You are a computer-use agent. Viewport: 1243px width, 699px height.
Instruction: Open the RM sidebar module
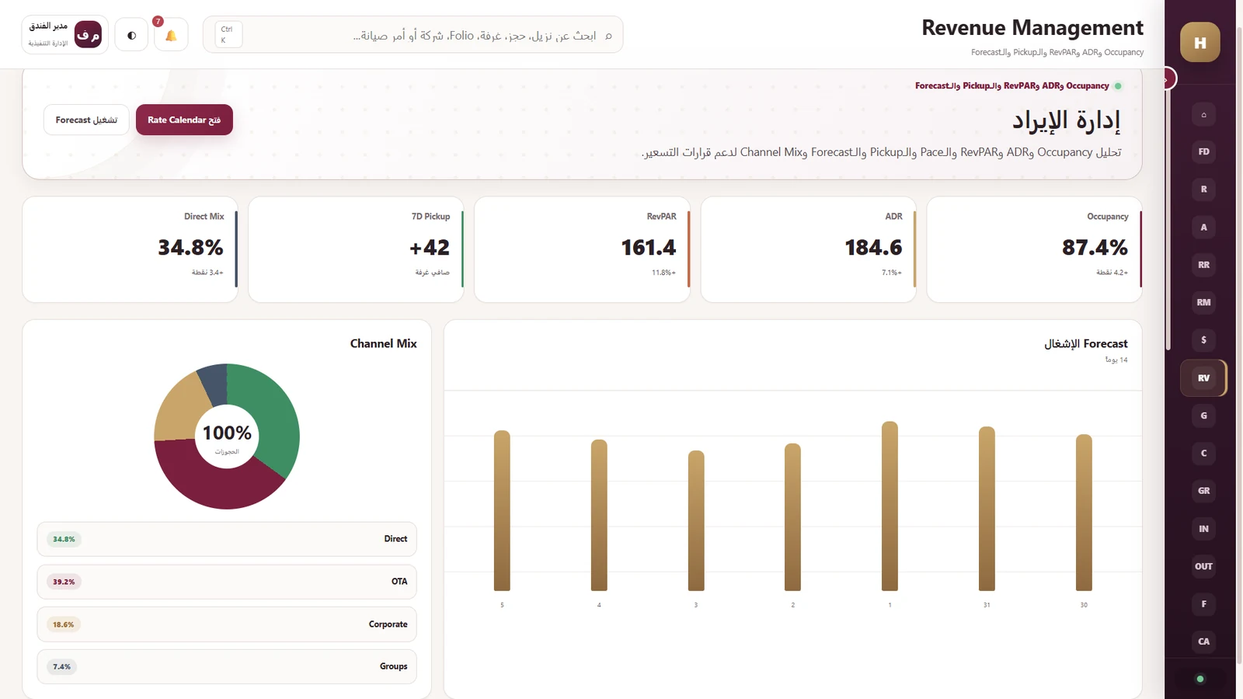[x=1203, y=302]
